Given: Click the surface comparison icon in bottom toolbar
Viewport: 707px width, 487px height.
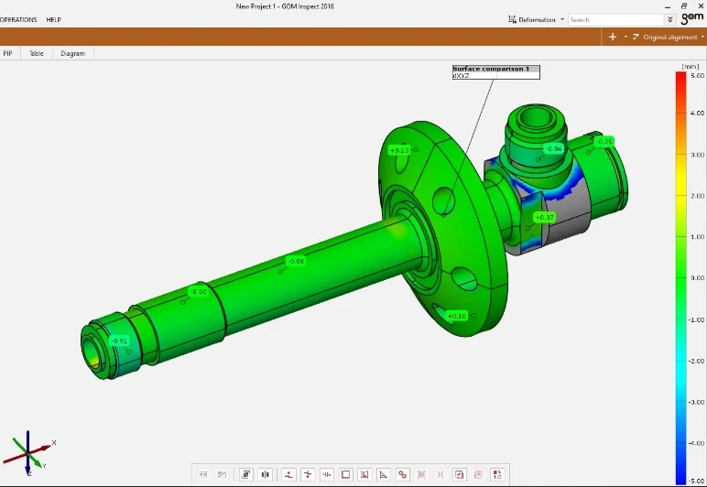Looking at the screenshot, I should click(x=246, y=474).
